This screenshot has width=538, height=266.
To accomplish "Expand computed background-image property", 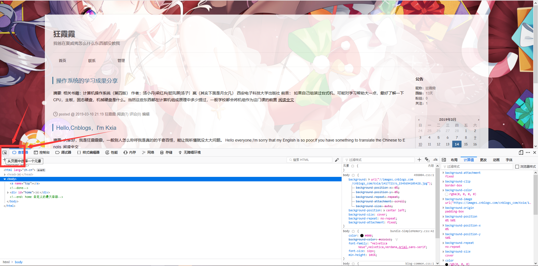I will (443, 199).
